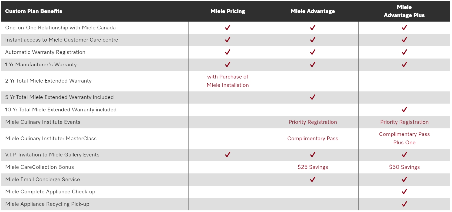452x212 pixels.
Task: Click "with Purchase of Miele Installation" text
Action: coord(227,81)
